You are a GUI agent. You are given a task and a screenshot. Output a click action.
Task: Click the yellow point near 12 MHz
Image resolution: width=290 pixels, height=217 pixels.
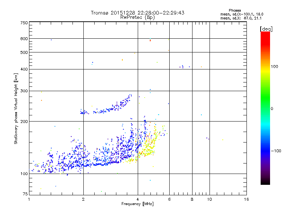(223, 140)
